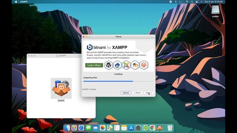Click the 'Installing' heading text
237x133 pixels.
point(118,74)
